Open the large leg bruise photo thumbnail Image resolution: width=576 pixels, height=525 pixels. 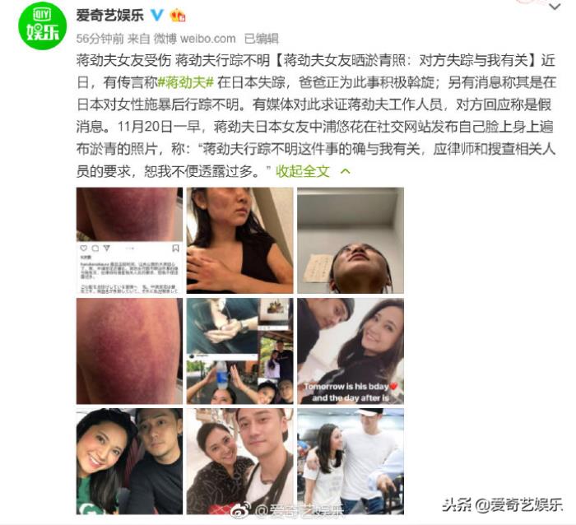point(129,351)
